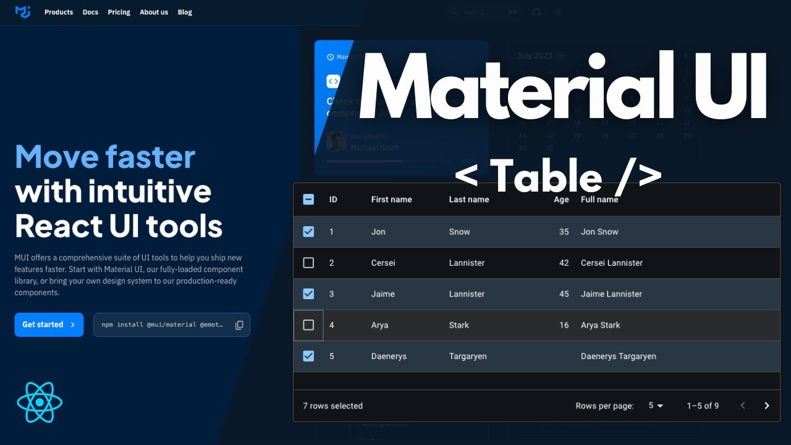Uncheck the Jon Snow row checkbox

(308, 232)
